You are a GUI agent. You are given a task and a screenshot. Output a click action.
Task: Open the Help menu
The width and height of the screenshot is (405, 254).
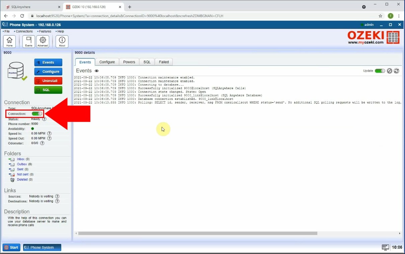coord(60,31)
